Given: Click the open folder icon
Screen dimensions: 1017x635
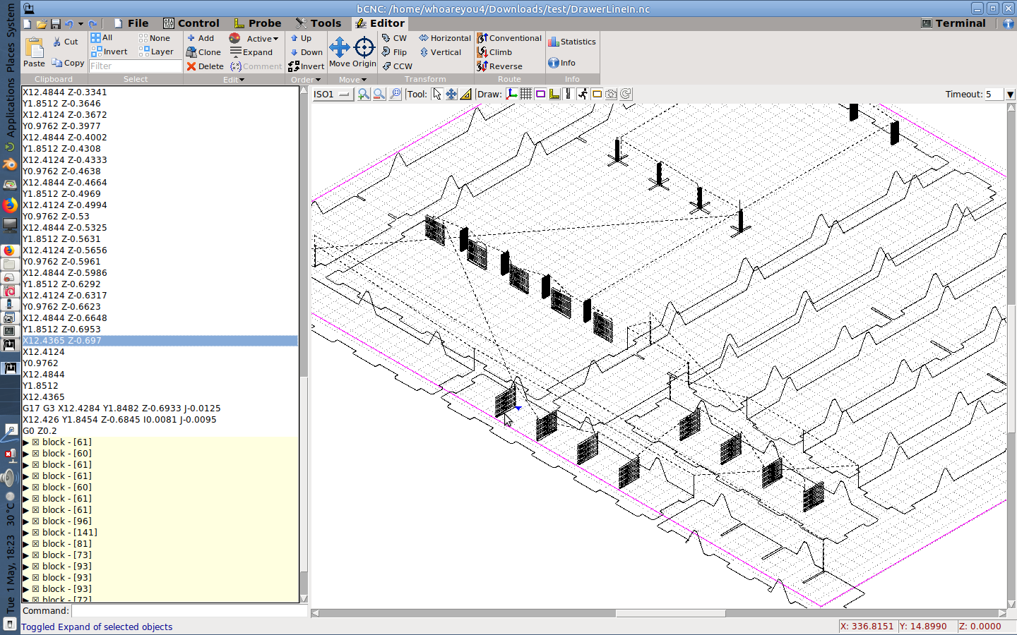Looking at the screenshot, I should coord(42,23).
